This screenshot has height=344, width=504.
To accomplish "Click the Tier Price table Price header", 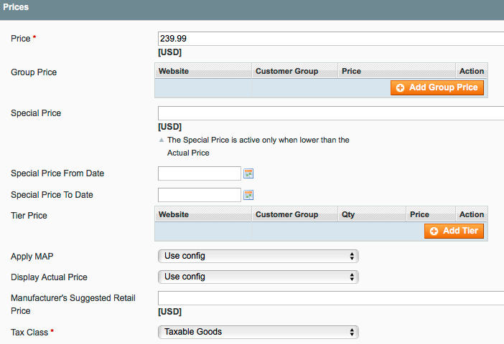I will 431,214.
